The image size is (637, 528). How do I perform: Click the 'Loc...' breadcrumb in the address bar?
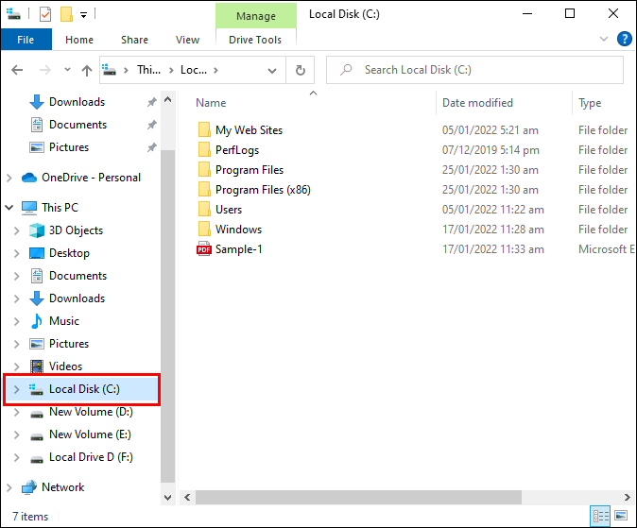pyautogui.click(x=194, y=70)
